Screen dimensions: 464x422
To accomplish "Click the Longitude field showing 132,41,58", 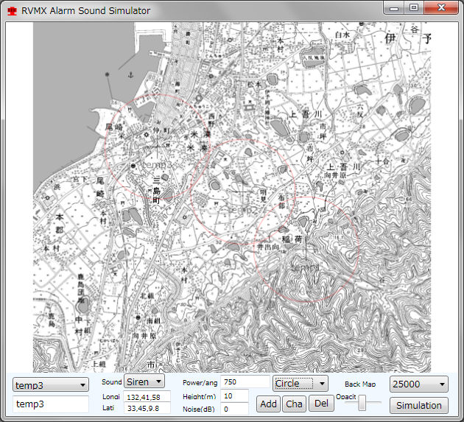I will tap(147, 397).
